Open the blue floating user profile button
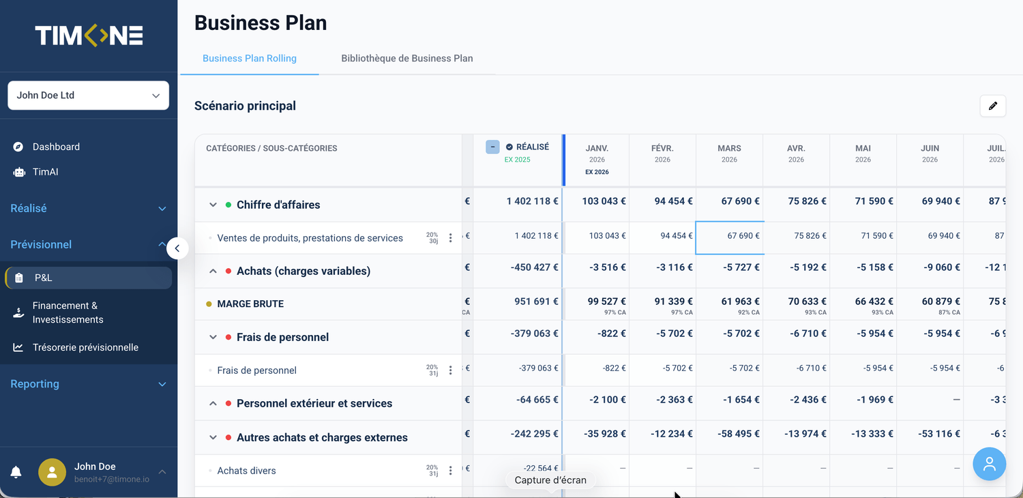1023x498 pixels. 989,464
